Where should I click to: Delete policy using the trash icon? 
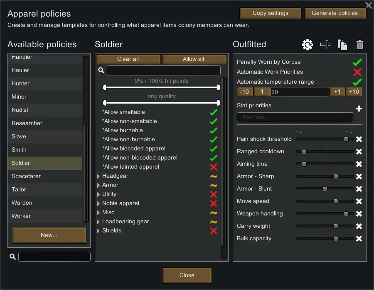click(x=360, y=45)
